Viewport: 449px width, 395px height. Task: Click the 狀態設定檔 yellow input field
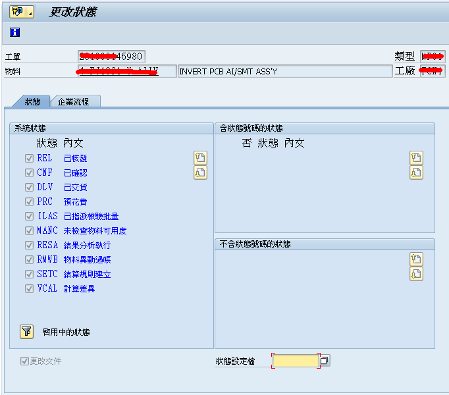click(296, 361)
